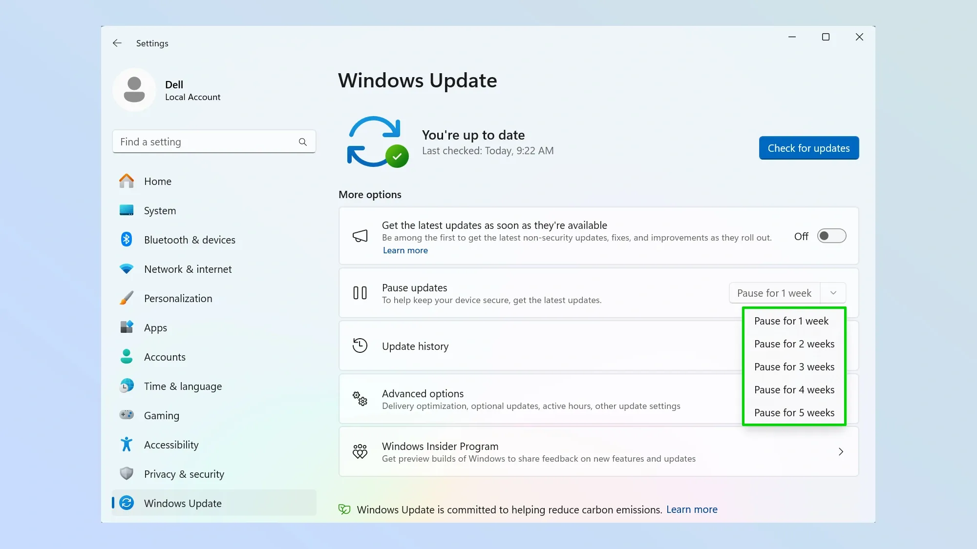Click the Privacy & security shield icon

click(x=127, y=473)
